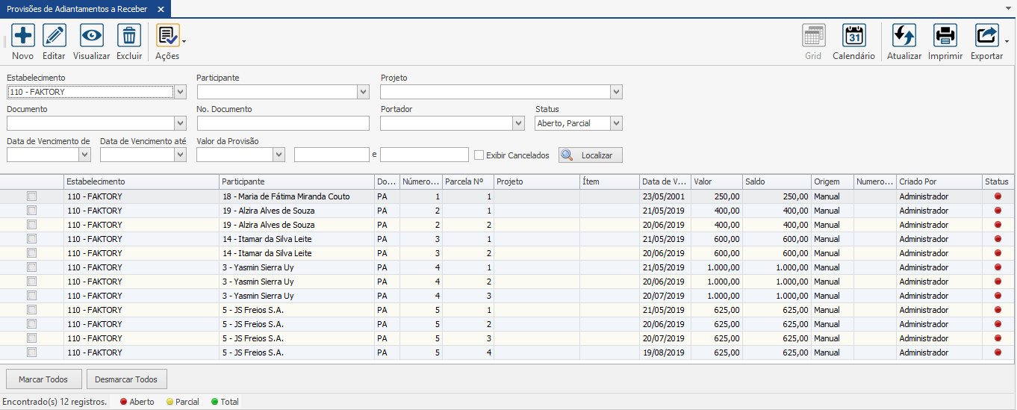
Task: Click the Novo plus icon
Action: pyautogui.click(x=22, y=36)
